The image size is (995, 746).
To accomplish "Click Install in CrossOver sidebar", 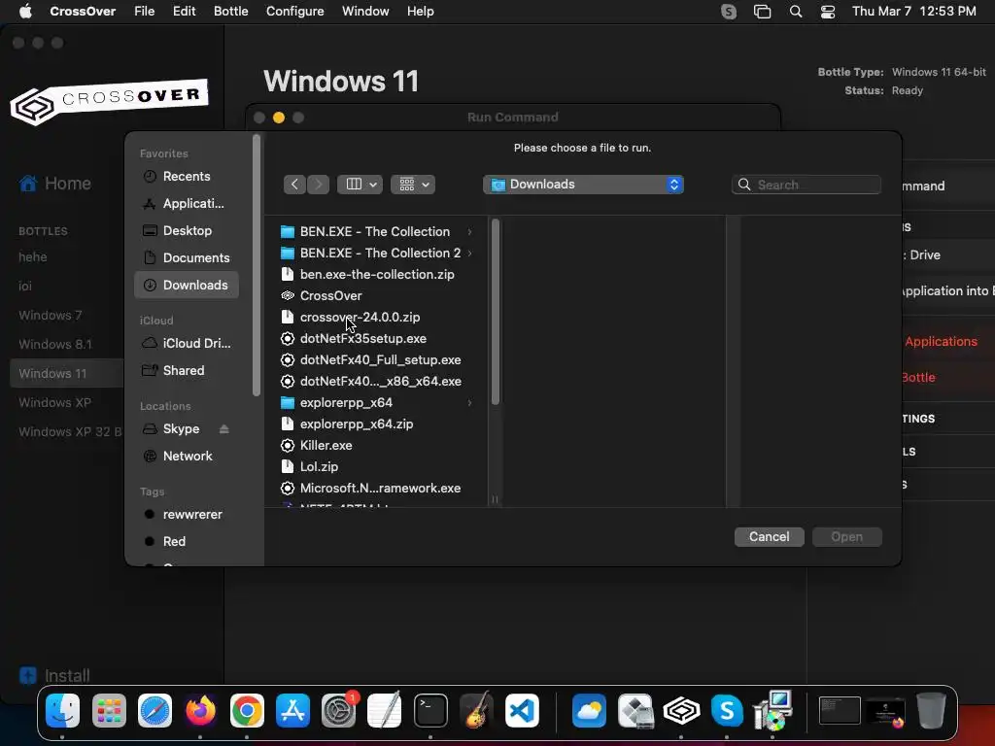I will [54, 676].
